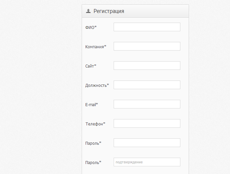Click the Регистрация heading text
The image size is (230, 174).
tap(109, 11)
